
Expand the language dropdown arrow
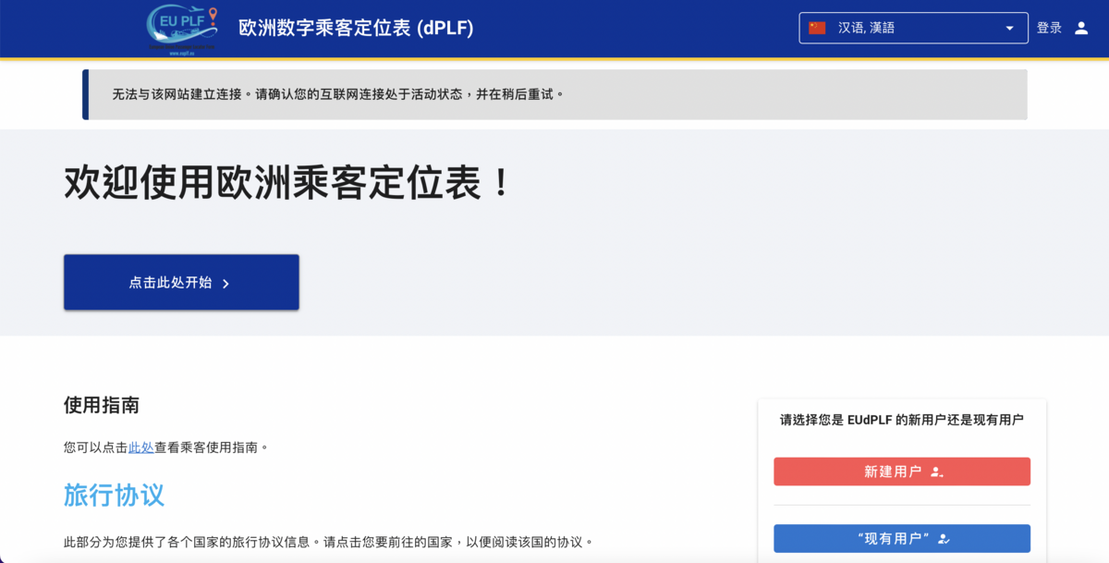pos(1009,28)
